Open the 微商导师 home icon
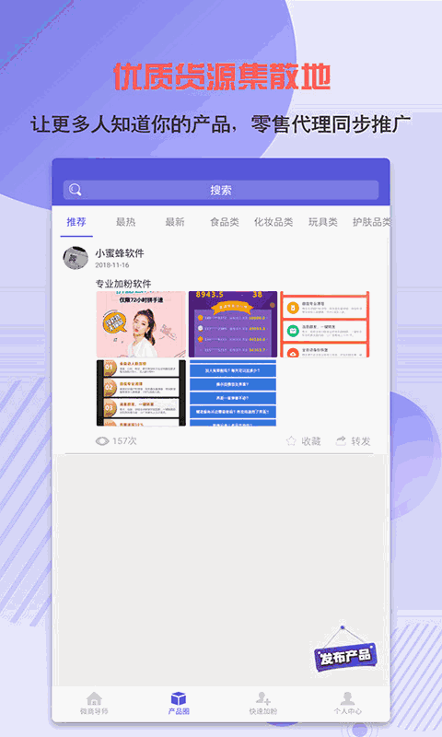This screenshot has width=442, height=737. tap(94, 698)
